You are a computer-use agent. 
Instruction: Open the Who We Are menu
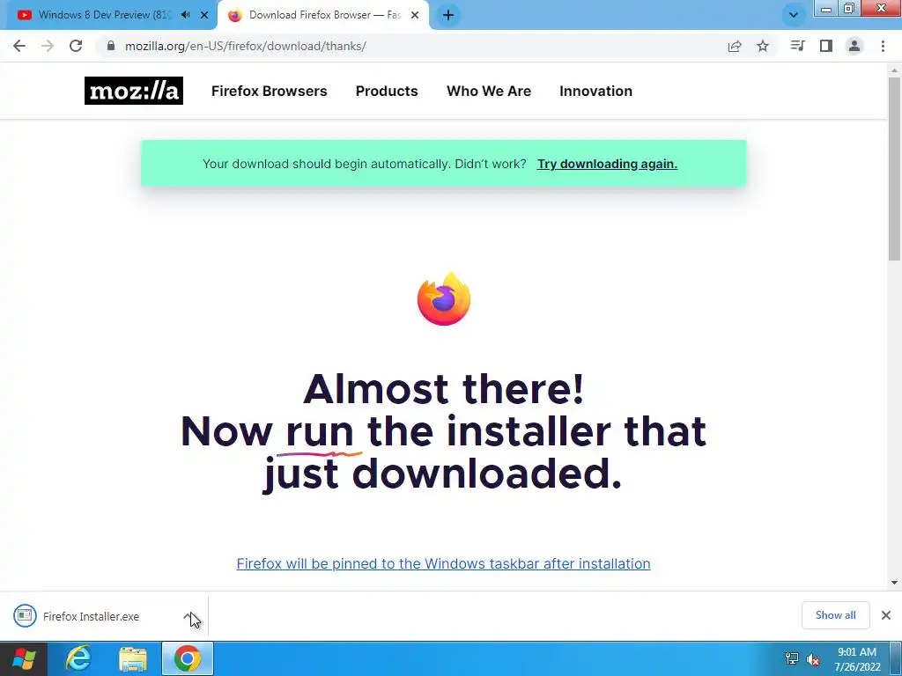pos(489,91)
